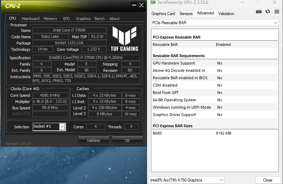The image size is (283, 184).
Task: Open the Socket #1 selection dropdown
Action: [x=49, y=127]
